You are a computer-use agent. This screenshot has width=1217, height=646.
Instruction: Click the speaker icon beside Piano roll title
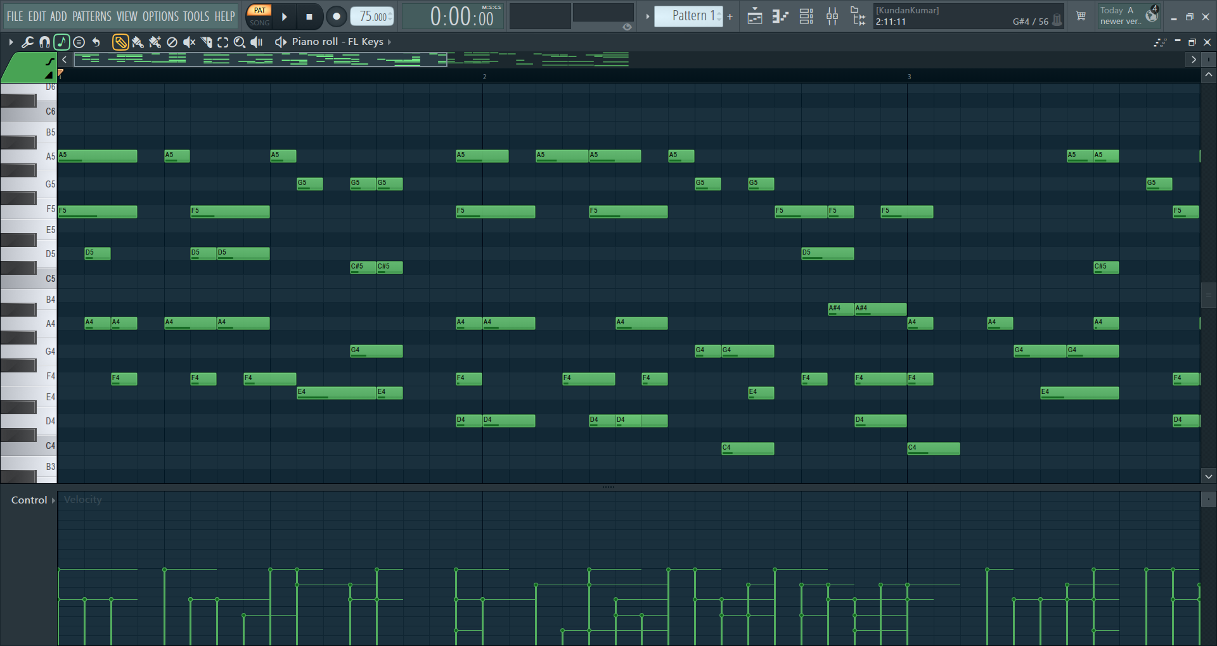(x=280, y=42)
